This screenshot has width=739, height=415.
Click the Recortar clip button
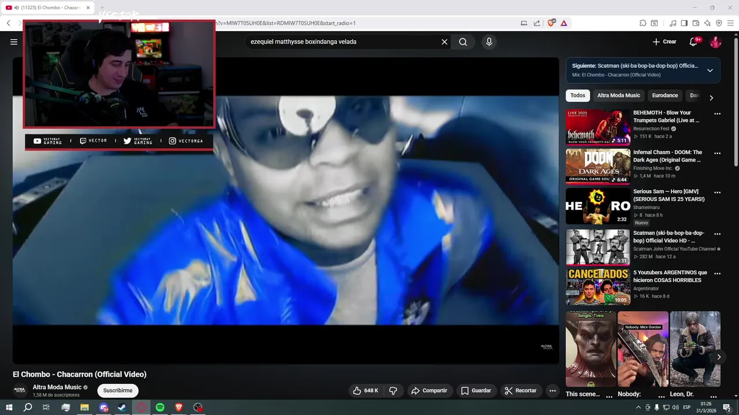520,391
